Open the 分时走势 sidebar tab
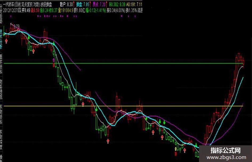The image size is (252, 162). tap(1, 14)
